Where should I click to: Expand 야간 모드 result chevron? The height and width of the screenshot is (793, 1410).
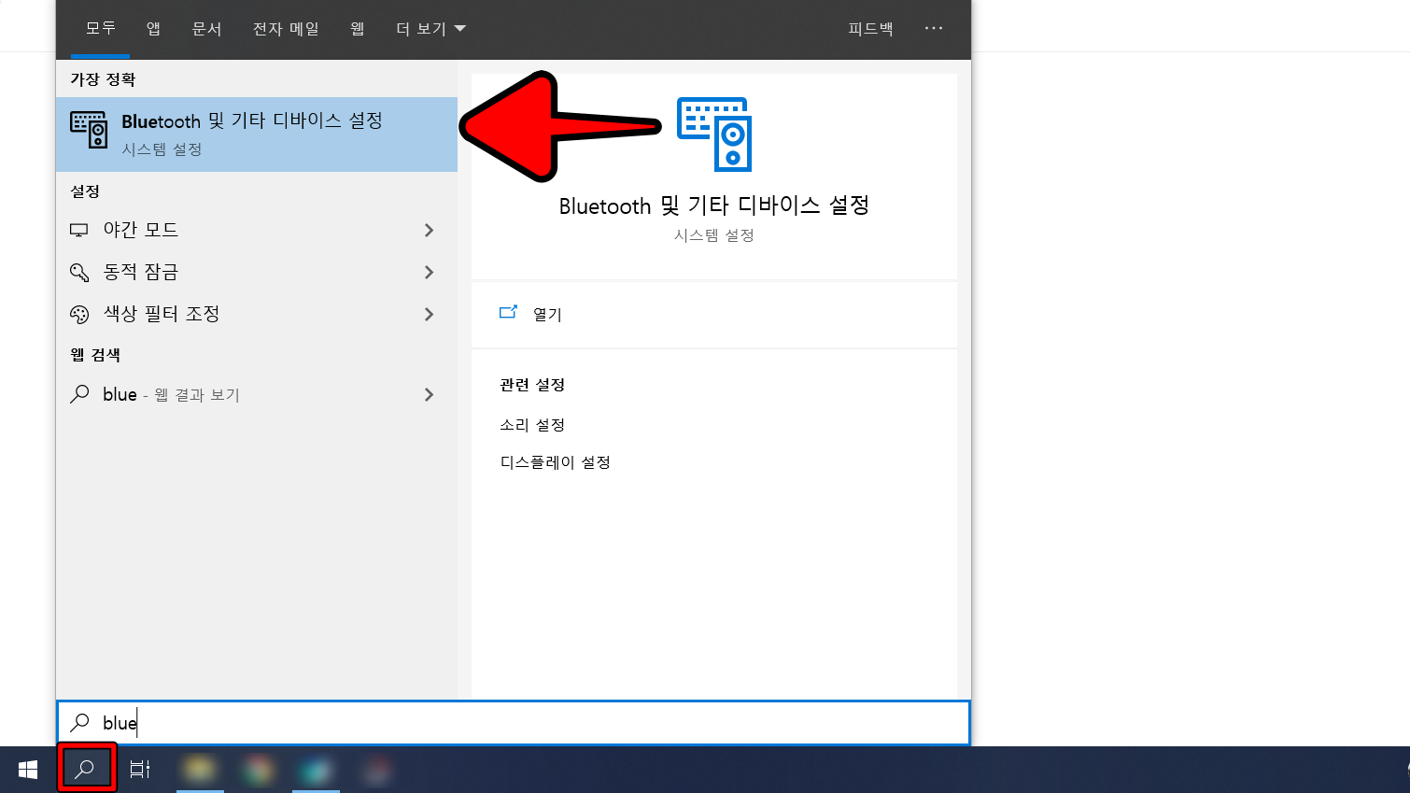click(x=430, y=230)
